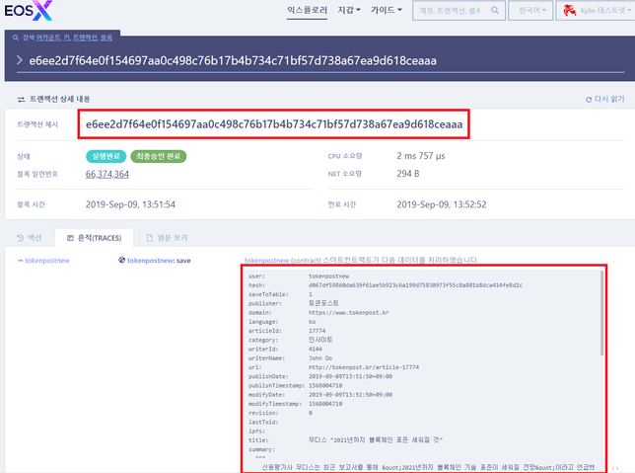Viewport: 635px width, 473px height.
Task: Click the expand code icon below the data panel
Action: [x=615, y=468]
